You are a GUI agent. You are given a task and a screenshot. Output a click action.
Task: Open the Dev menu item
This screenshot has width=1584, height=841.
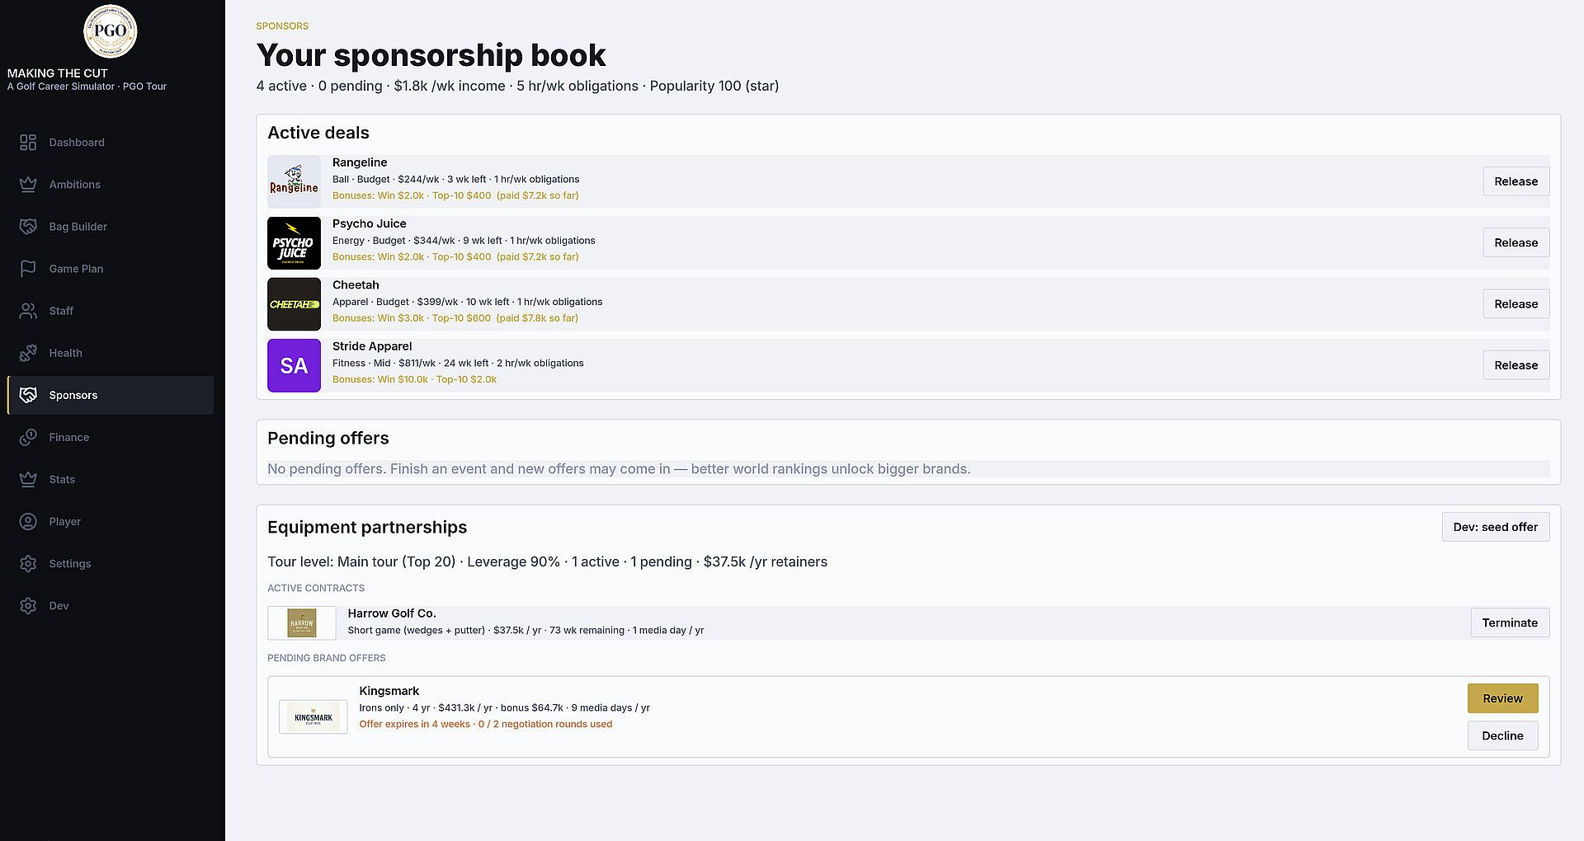point(111,606)
